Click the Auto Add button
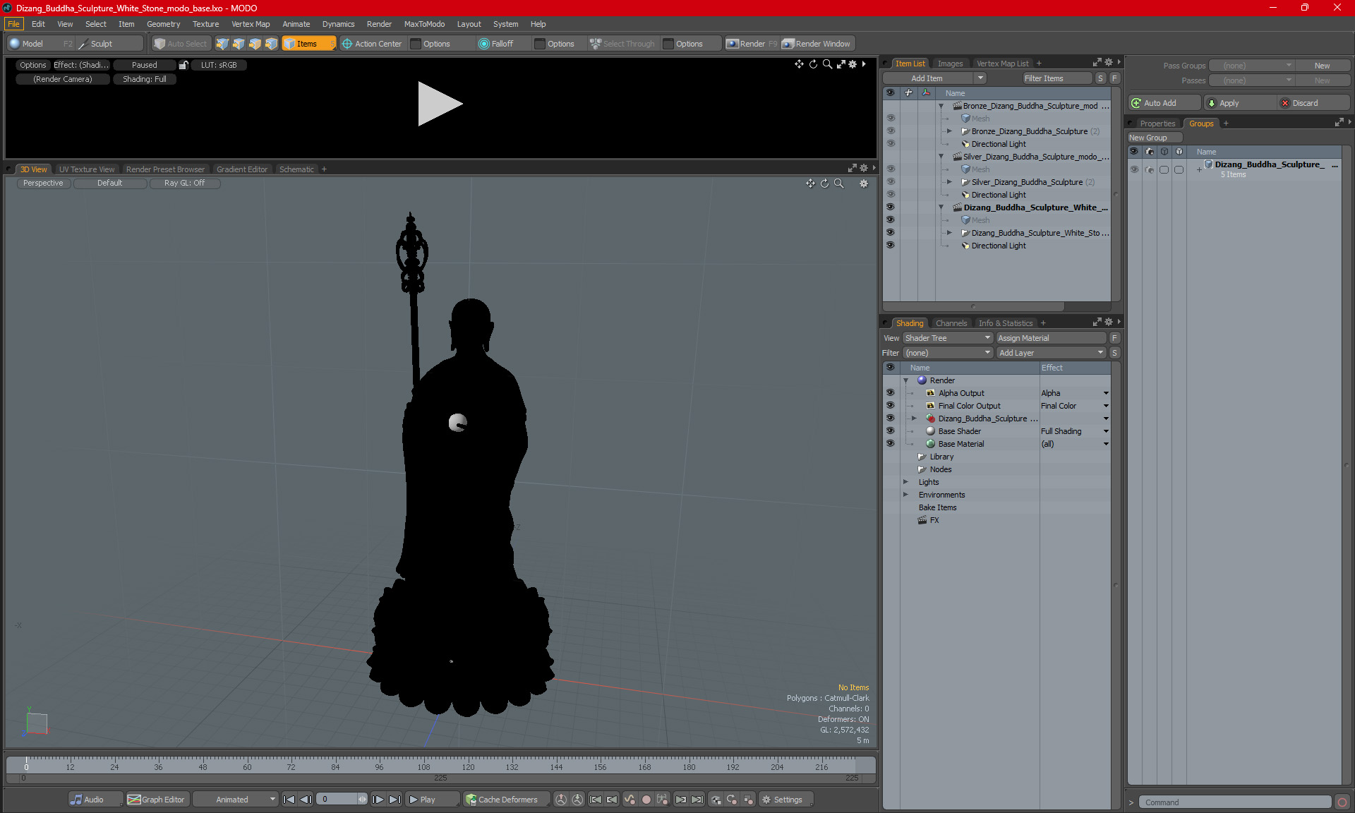 pyautogui.click(x=1164, y=103)
